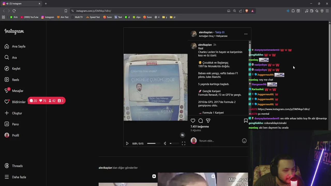Open browser share icon in address bar

click(x=240, y=11)
